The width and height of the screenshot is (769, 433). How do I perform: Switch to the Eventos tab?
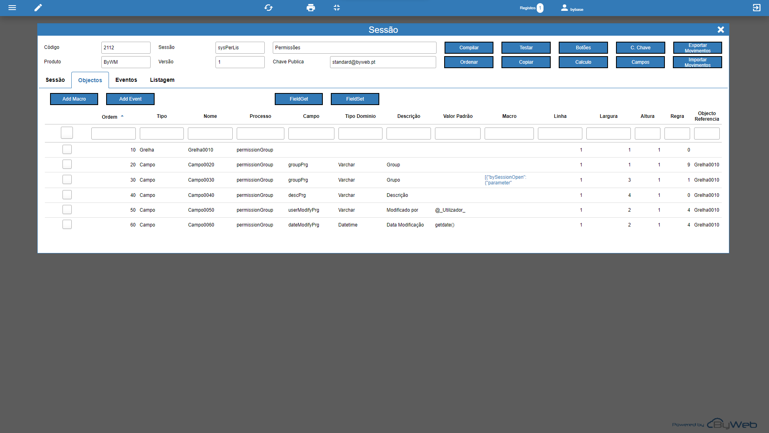coord(126,80)
